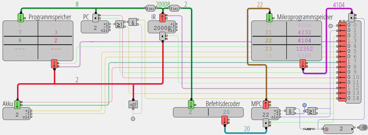Click the red up-arrow on the IR register
Image resolution: width=368 pixels, height=135 pixels.
(x=163, y=17)
